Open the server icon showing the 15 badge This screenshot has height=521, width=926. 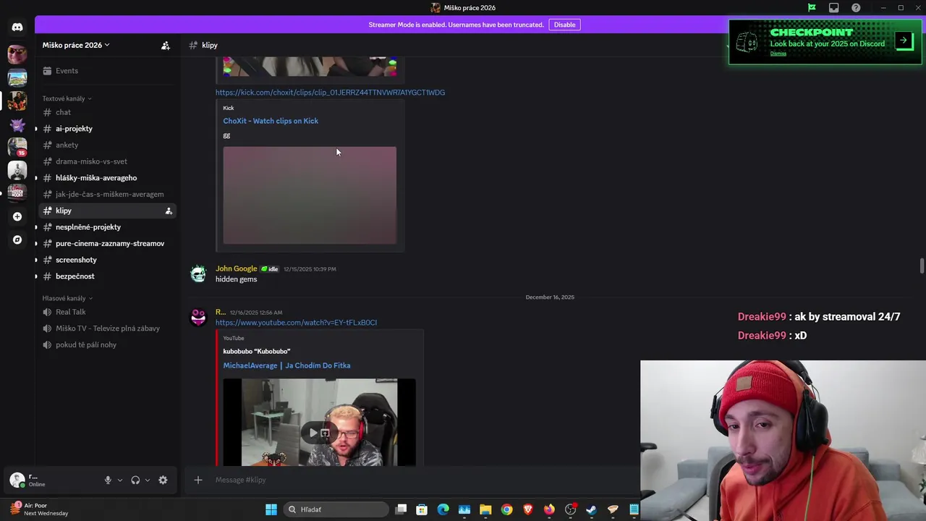[17, 148]
